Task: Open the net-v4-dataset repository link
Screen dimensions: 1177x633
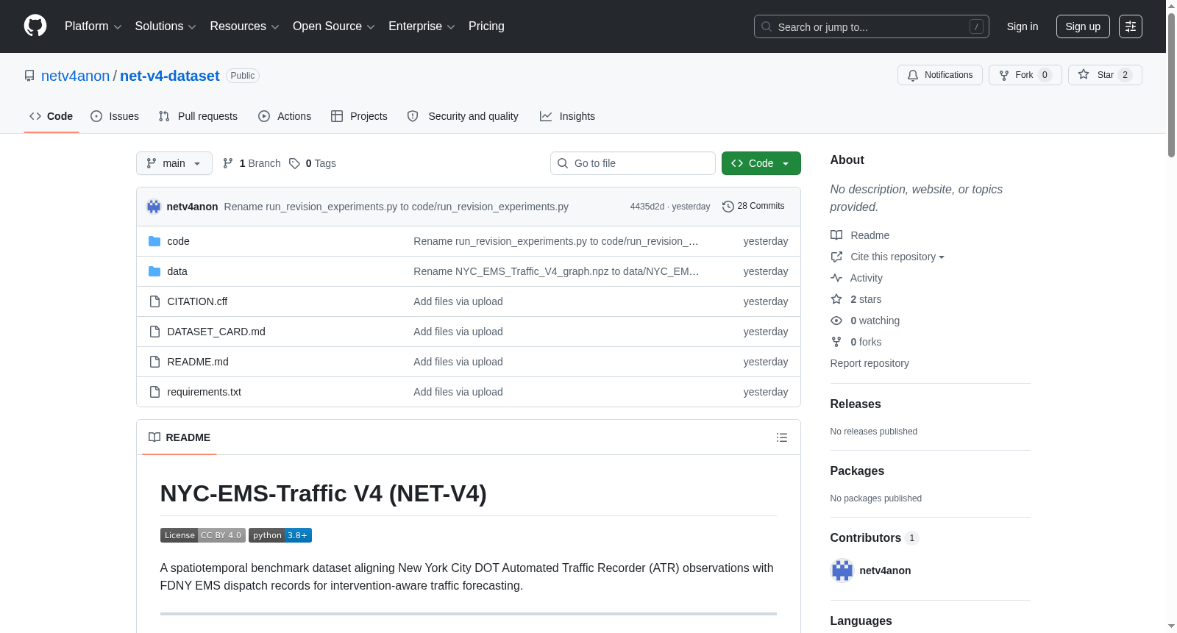Action: click(x=170, y=76)
